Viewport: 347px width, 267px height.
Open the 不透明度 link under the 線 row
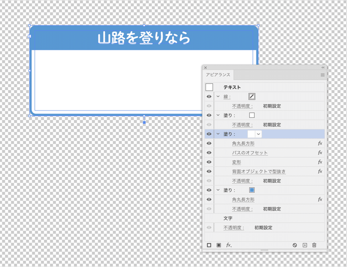pyautogui.click(x=242, y=106)
